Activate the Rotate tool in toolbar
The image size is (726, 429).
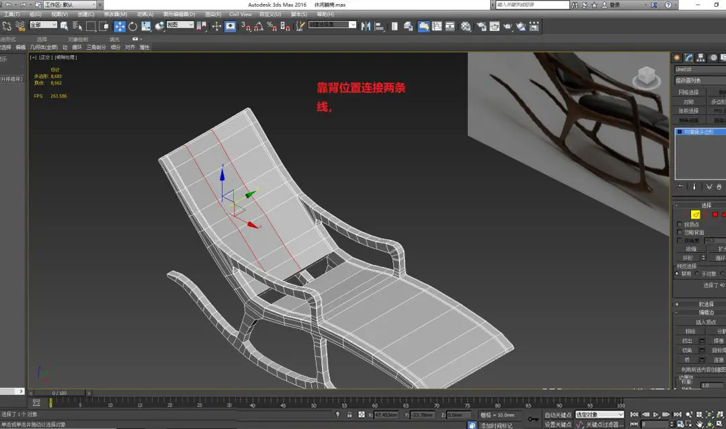[x=132, y=26]
